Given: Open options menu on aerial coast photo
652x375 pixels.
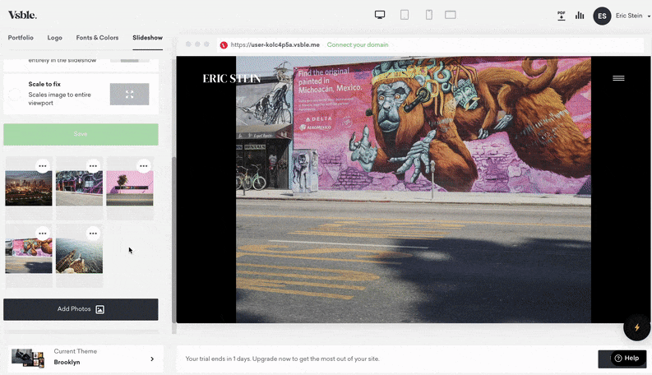Looking at the screenshot, I should [93, 234].
